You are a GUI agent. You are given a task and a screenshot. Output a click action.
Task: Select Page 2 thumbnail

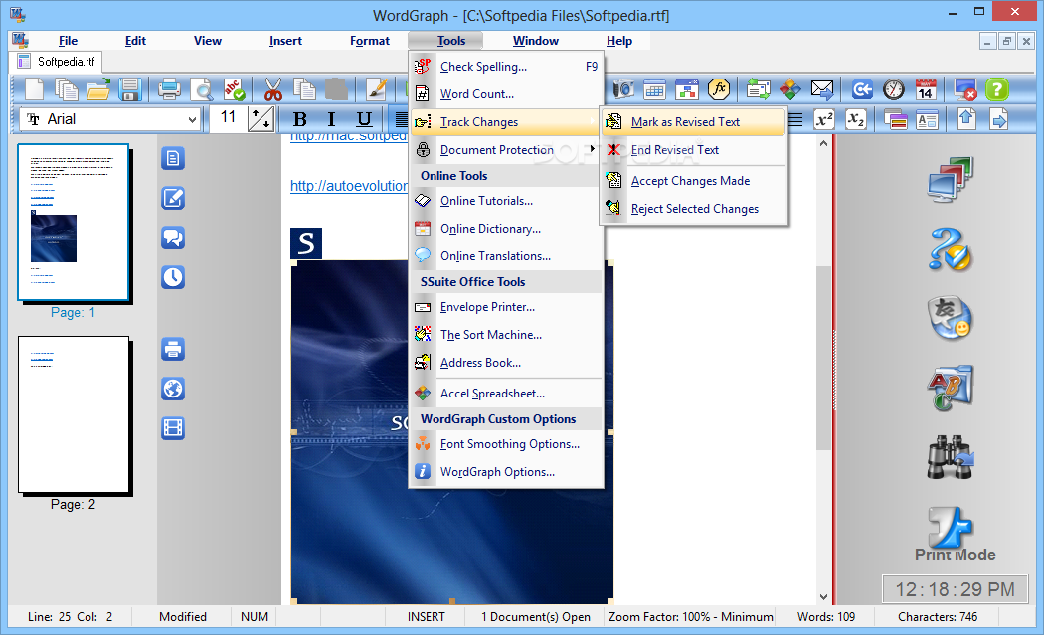point(74,414)
